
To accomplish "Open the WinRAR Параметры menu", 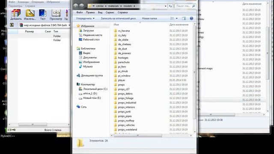I will [15, 6].
